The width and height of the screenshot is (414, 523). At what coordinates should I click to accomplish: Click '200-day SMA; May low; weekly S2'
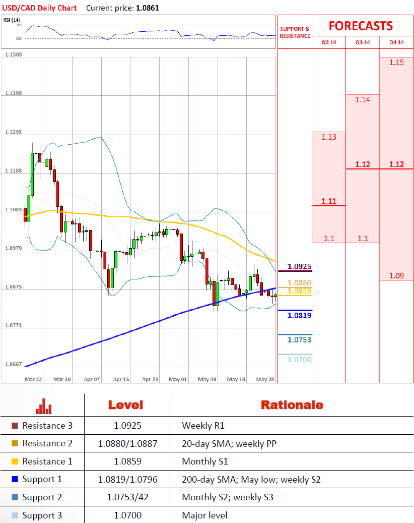click(251, 479)
